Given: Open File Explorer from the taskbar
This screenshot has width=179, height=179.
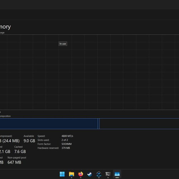Looking at the screenshot, I should 72,174.
